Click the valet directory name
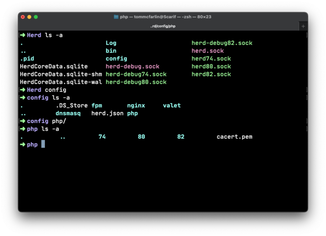The height and width of the screenshot is (236, 326). click(172, 105)
